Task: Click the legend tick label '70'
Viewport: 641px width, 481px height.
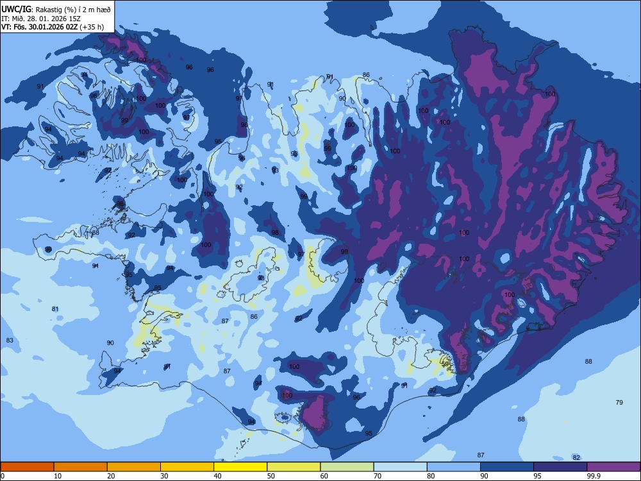Action: (378, 476)
